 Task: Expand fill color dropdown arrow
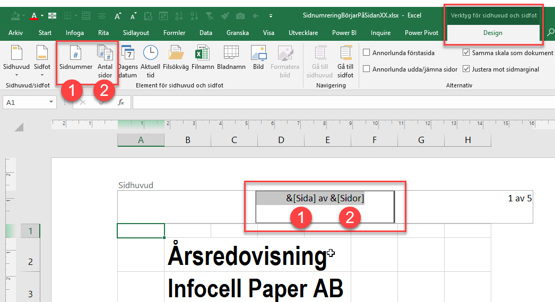click(x=23, y=15)
